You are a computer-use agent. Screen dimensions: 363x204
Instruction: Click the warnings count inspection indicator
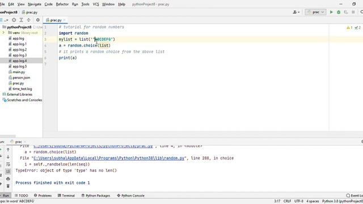click(x=349, y=28)
